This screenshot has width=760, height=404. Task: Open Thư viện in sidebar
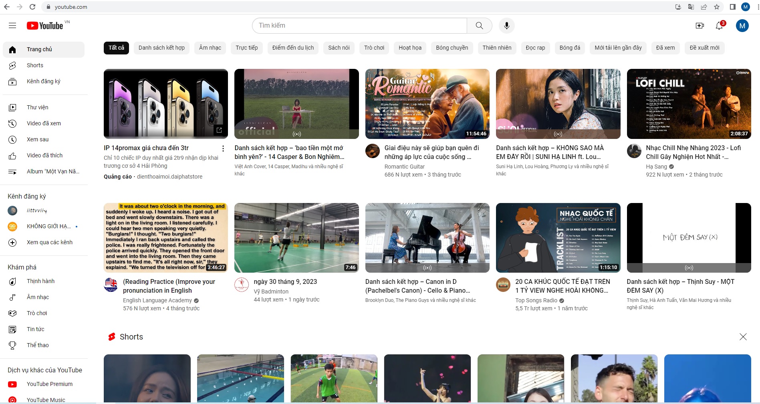tap(44, 107)
